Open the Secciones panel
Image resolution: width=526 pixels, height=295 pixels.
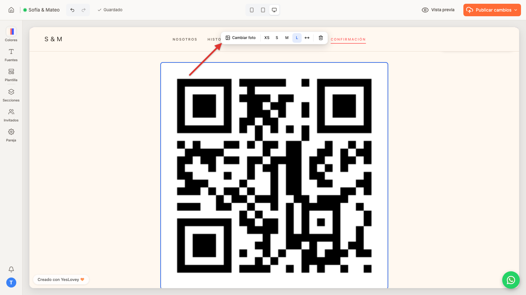[x=11, y=95]
